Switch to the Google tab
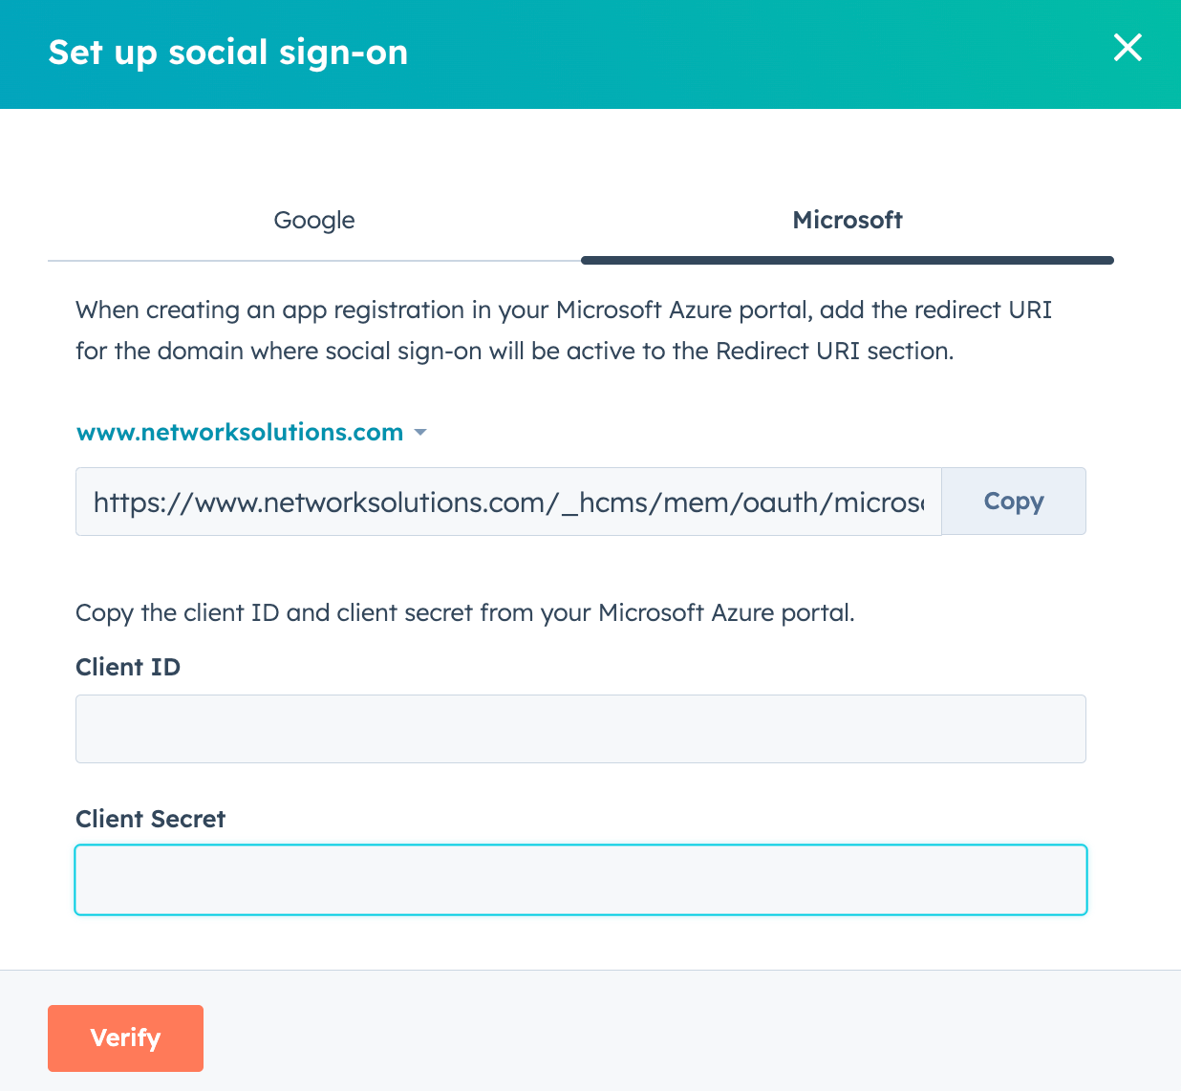The image size is (1181, 1091). (x=314, y=221)
